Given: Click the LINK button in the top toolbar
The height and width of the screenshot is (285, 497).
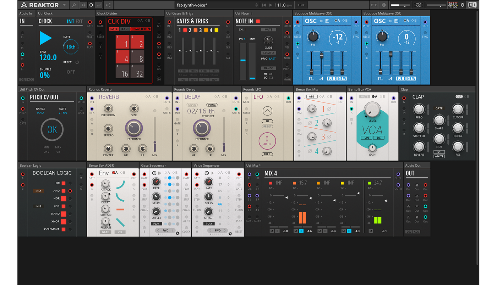Looking at the screenshot, I should (x=301, y=5).
